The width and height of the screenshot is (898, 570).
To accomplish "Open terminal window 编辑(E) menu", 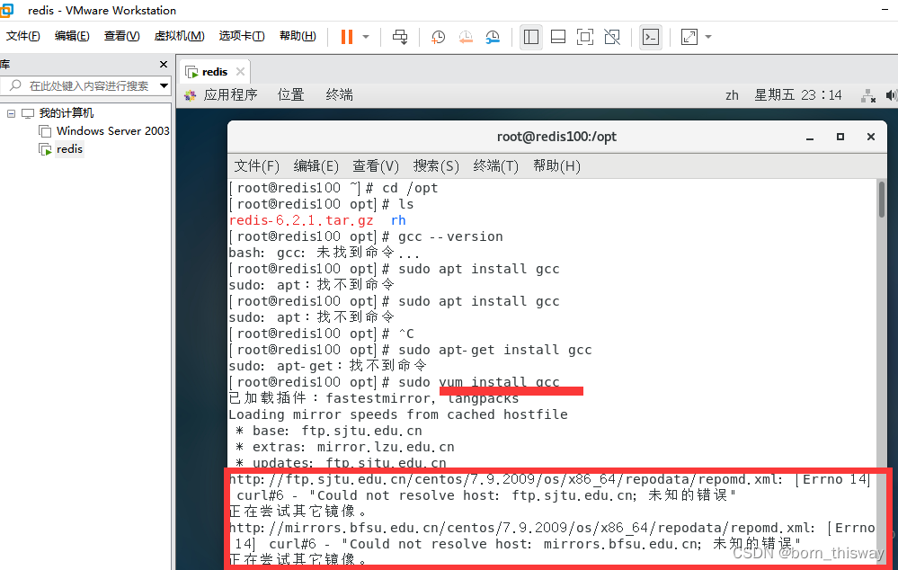I will [x=316, y=166].
